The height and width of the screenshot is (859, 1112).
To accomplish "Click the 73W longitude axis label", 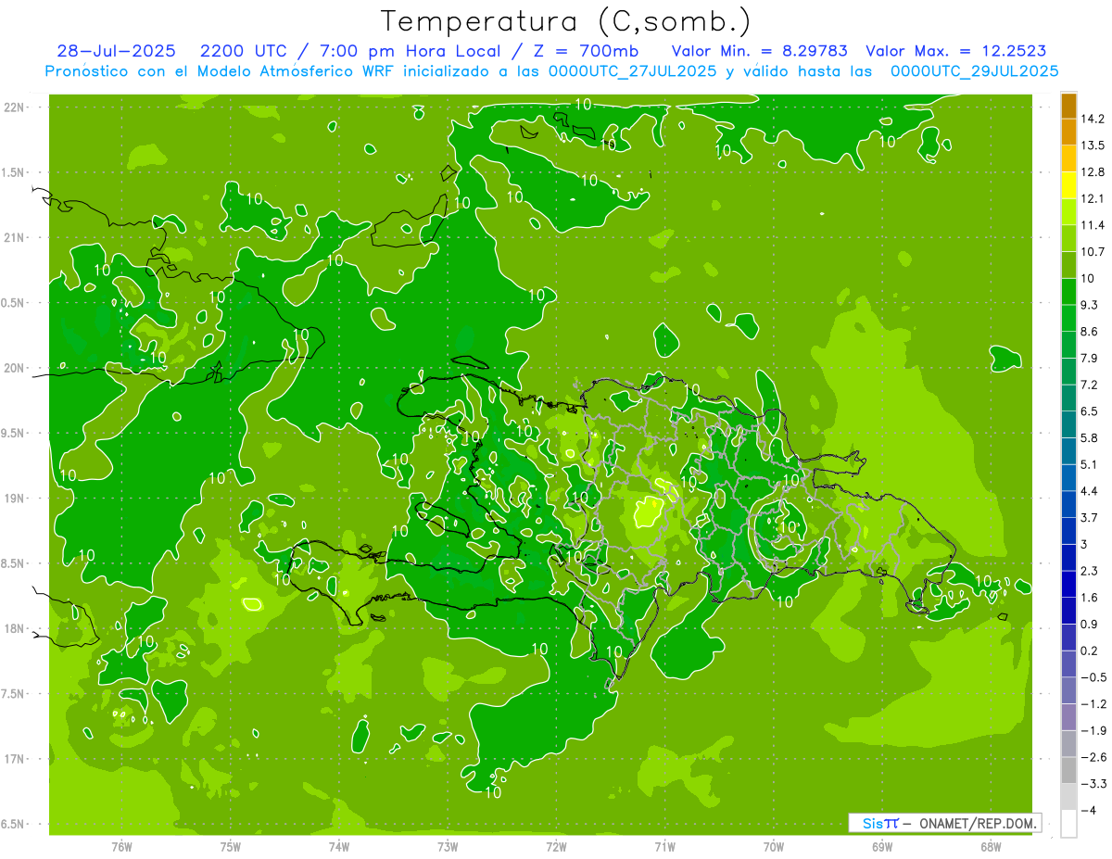I will pyautogui.click(x=448, y=847).
